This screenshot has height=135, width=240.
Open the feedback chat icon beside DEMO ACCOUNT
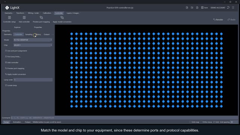(x=228, y=7)
